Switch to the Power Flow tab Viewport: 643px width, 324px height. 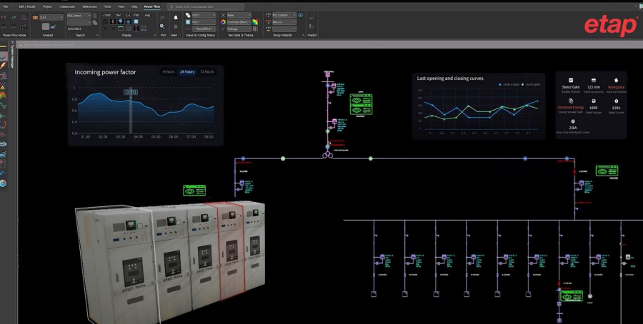[x=152, y=6]
